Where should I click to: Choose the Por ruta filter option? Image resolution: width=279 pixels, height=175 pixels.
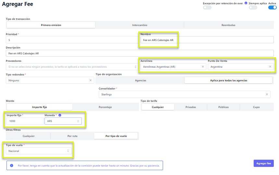tap(72, 136)
